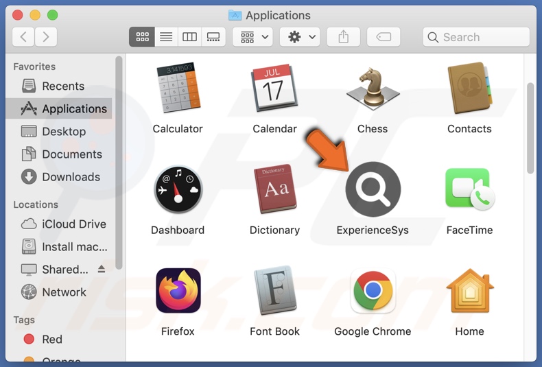Screen dimensions: 542x367
Task: Select the FaceTime app icon
Action: point(469,189)
